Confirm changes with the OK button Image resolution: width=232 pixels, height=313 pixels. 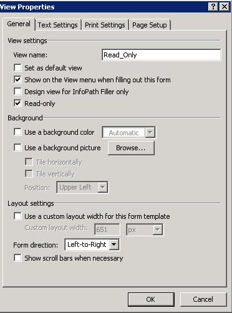point(151,299)
